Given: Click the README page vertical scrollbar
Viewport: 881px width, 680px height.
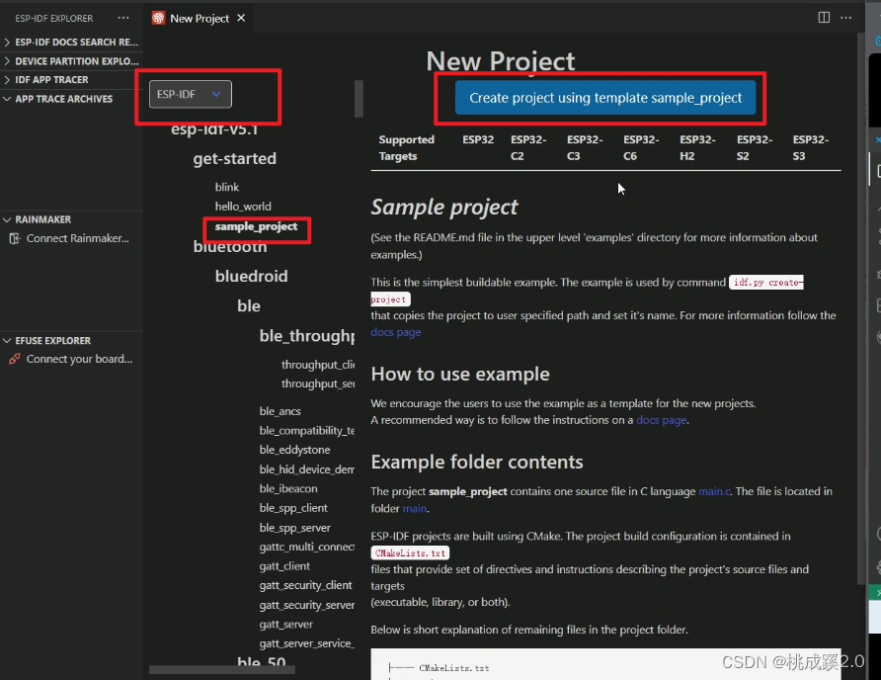Looking at the screenshot, I should (862, 309).
